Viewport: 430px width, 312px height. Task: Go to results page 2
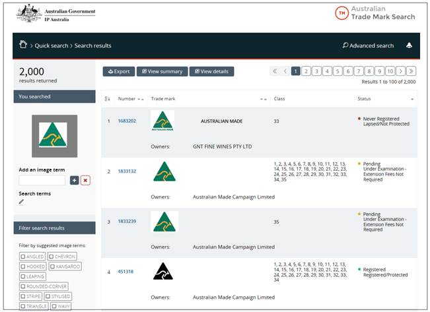coord(306,71)
